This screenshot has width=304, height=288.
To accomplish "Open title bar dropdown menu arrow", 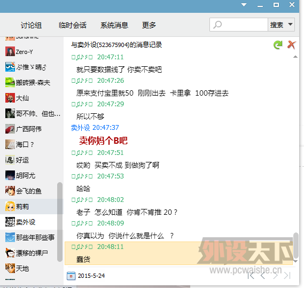I will 244,5.
